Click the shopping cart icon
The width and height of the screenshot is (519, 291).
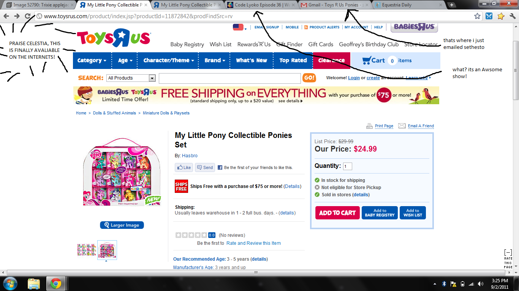[367, 61]
